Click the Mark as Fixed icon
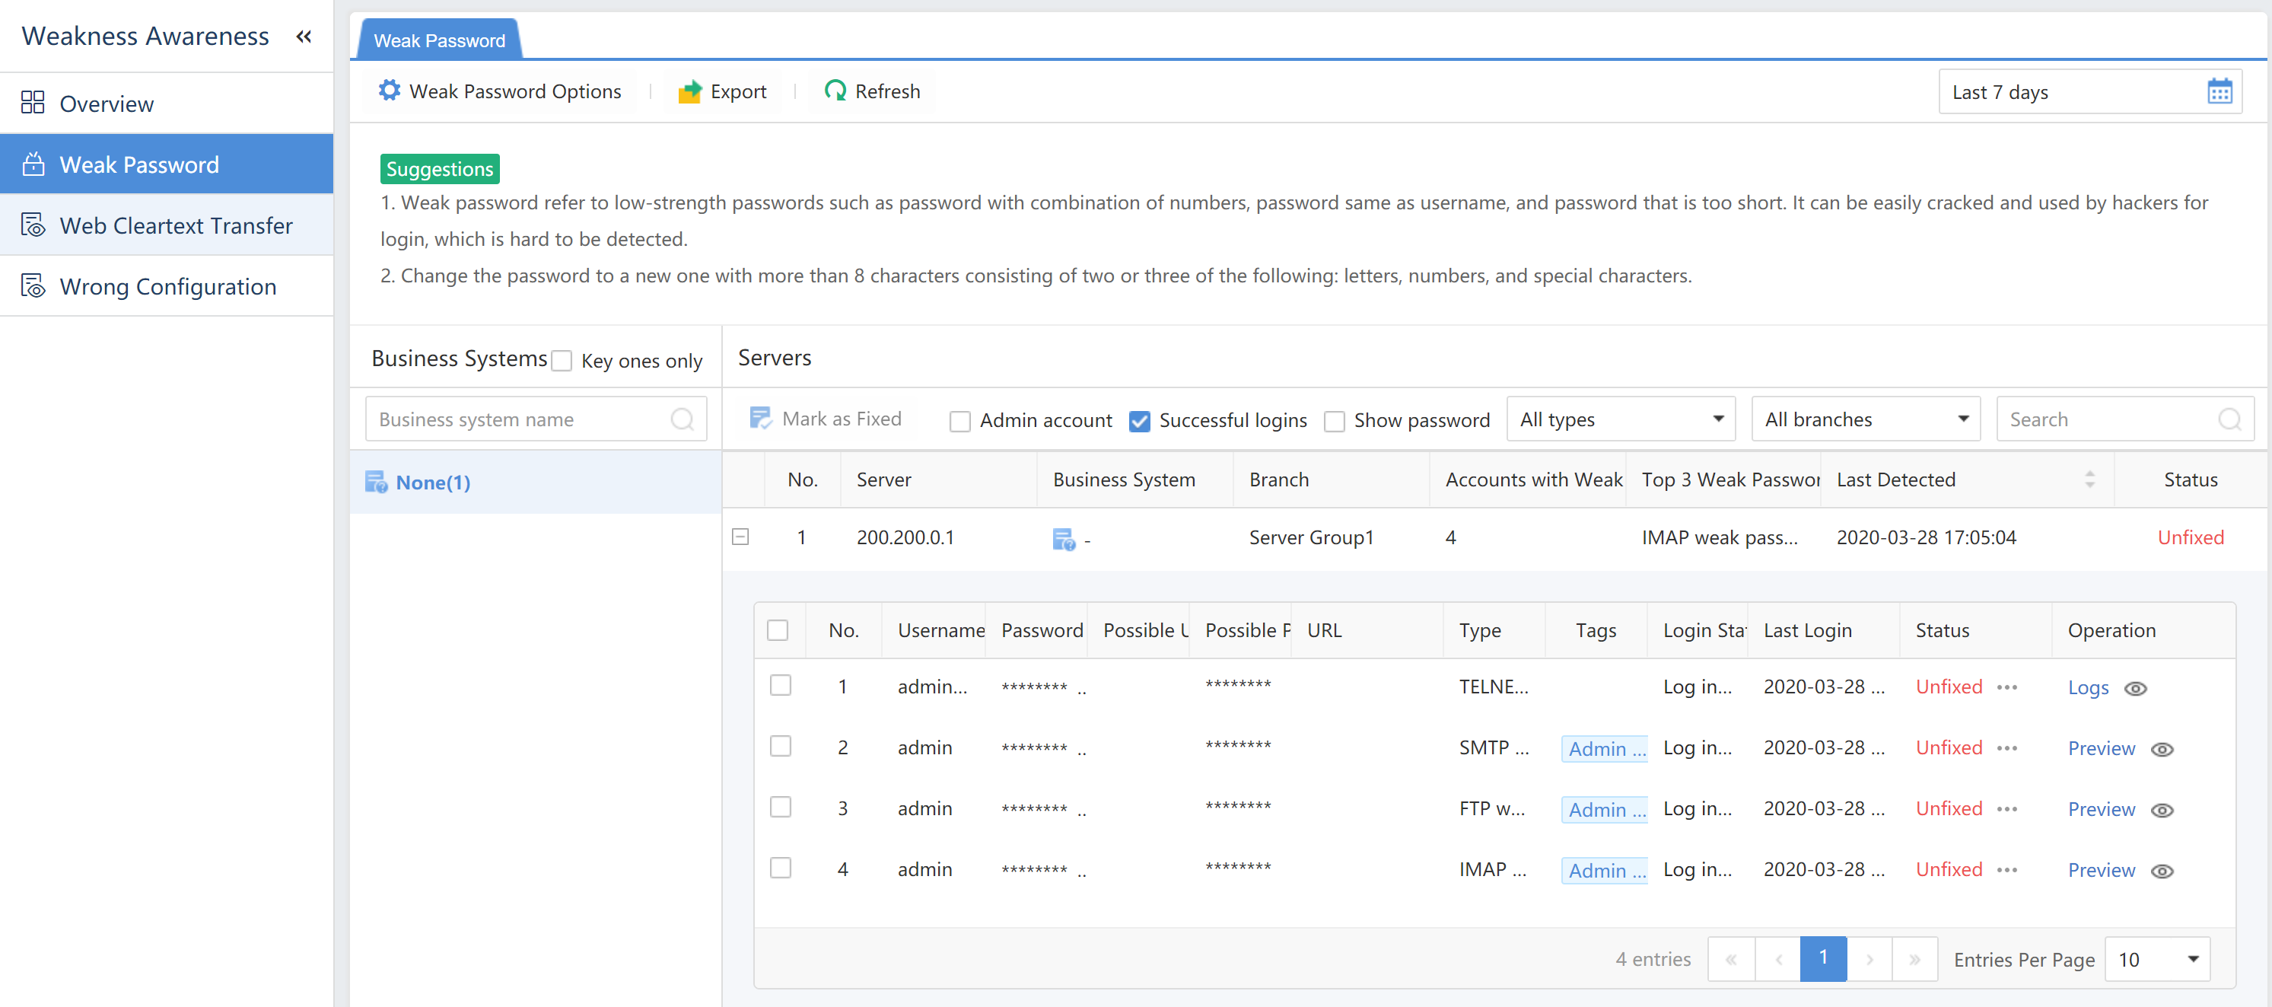 pos(759,419)
